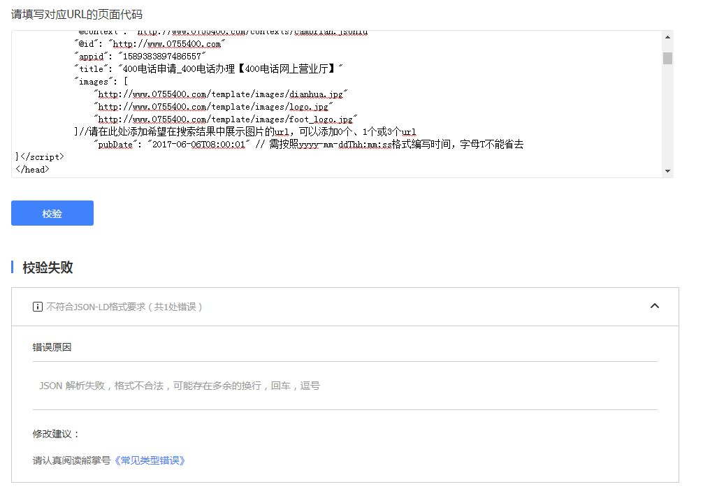
Task: Click the closing </head> tag line
Action: click(x=32, y=170)
